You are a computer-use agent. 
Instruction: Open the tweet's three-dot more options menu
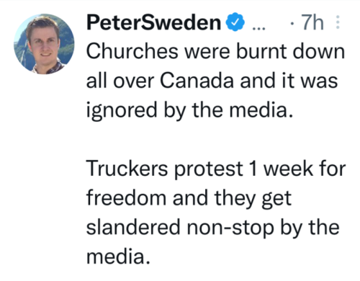point(338,22)
